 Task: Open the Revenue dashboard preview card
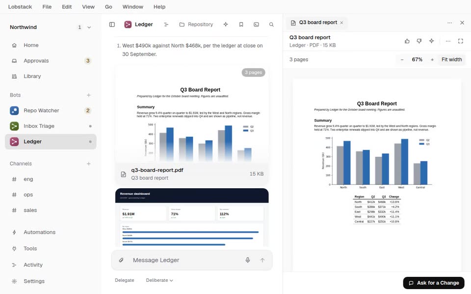pos(192,218)
